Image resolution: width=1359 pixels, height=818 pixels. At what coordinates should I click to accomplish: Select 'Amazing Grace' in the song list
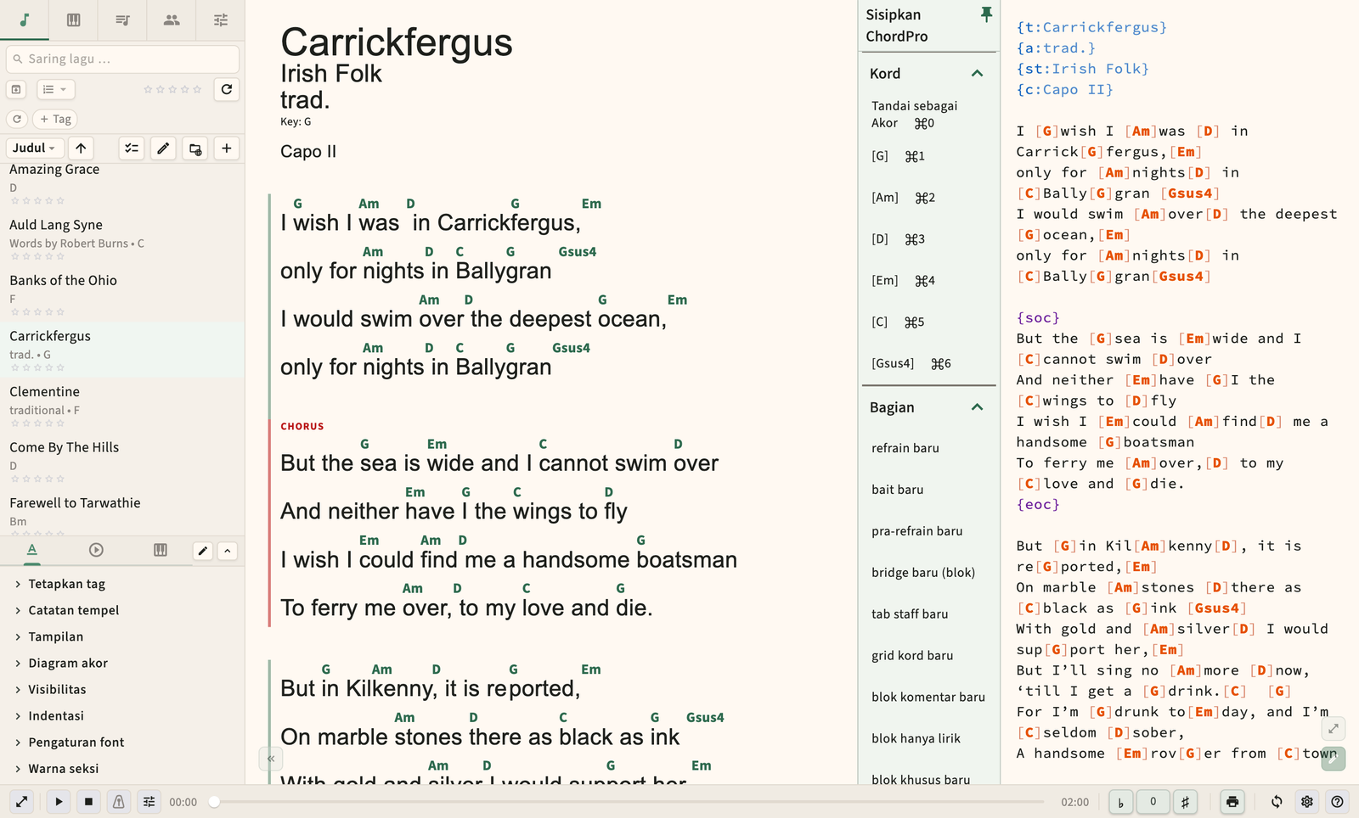pyautogui.click(x=122, y=182)
